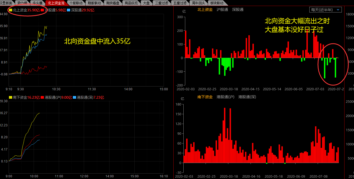Image resolution: width=354 pixels, height=179 pixels.
Task: Select the 五重过滤 tab
Action: tap(180, 3)
